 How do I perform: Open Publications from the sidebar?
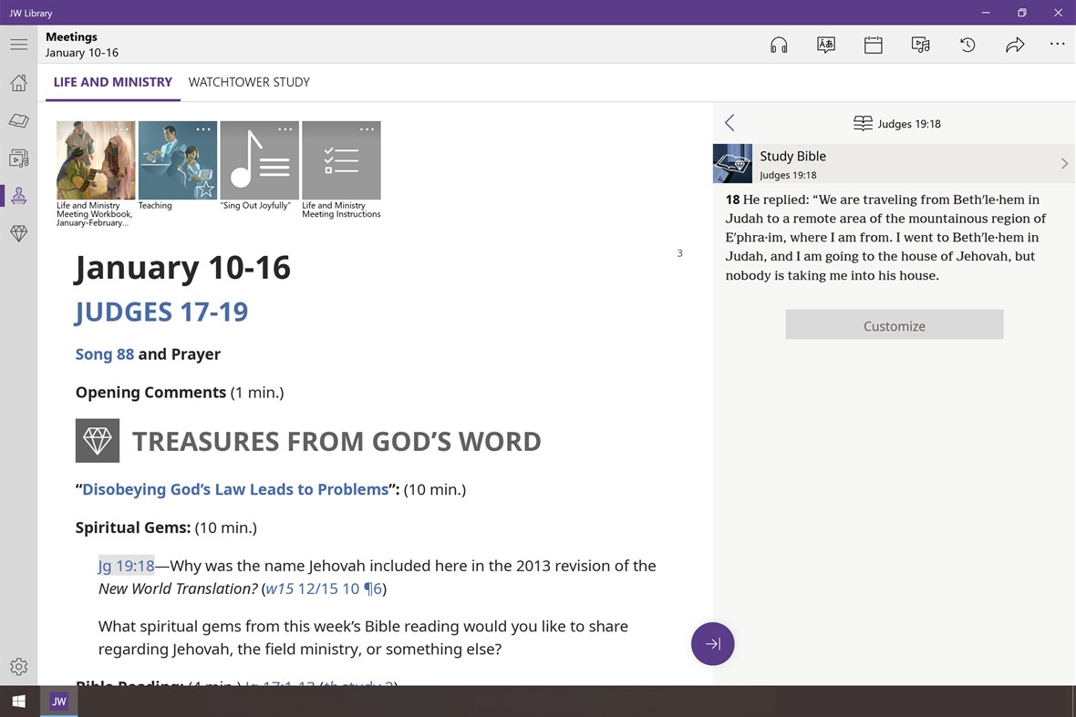pos(18,158)
